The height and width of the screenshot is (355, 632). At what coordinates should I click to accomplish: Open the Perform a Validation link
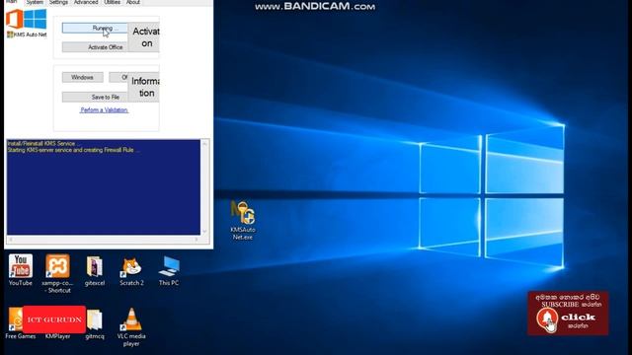104,109
